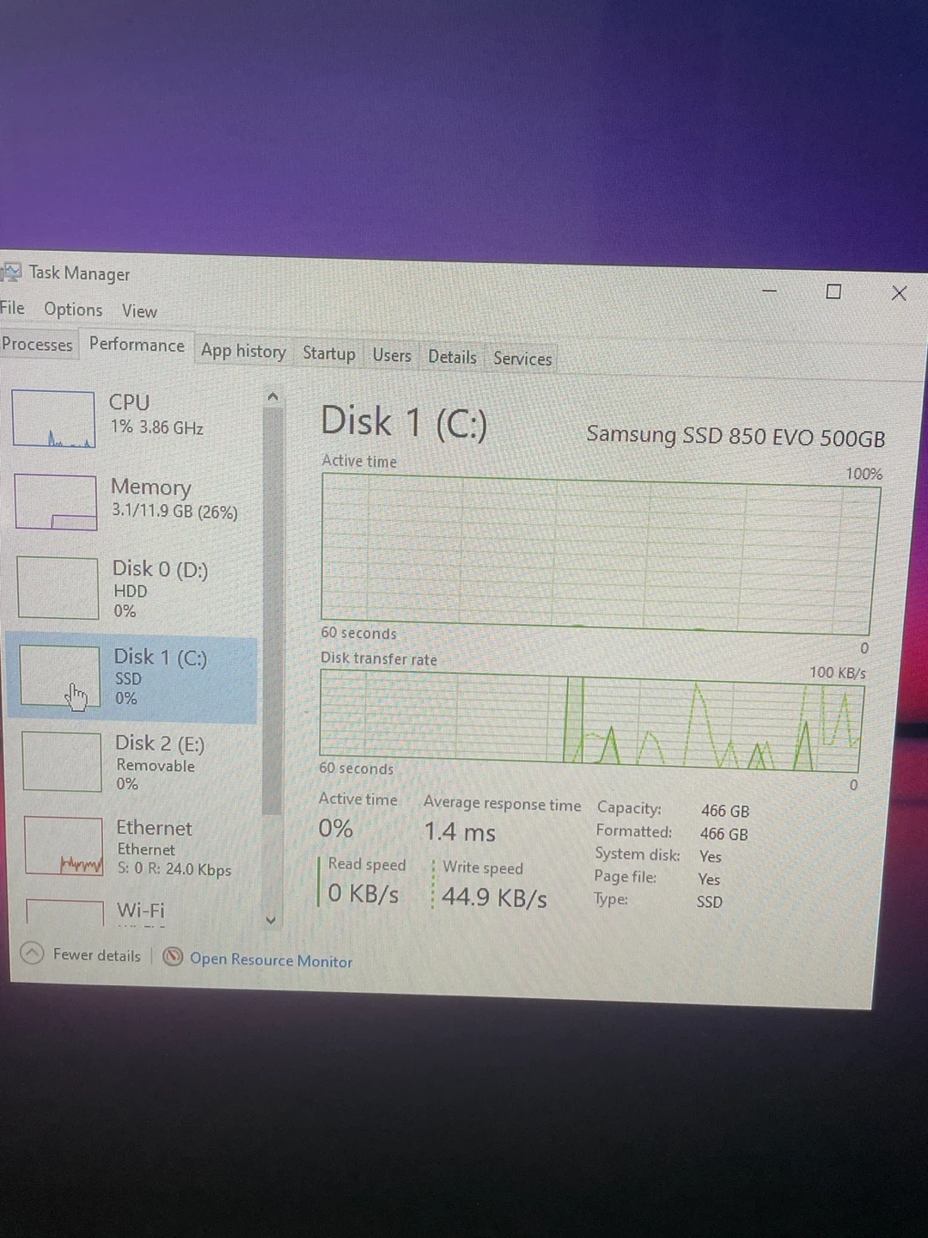Open Disk 0 (D:) HDD performance

coord(160,589)
